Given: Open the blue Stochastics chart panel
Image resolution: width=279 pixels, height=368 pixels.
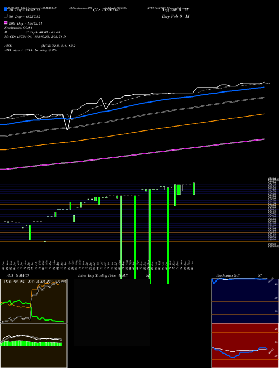Looking at the screenshot, I should pyautogui.click(x=245, y=301).
